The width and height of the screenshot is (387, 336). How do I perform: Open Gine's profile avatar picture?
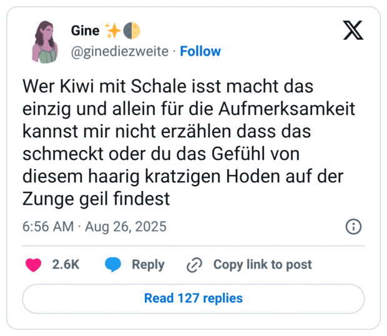(44, 41)
